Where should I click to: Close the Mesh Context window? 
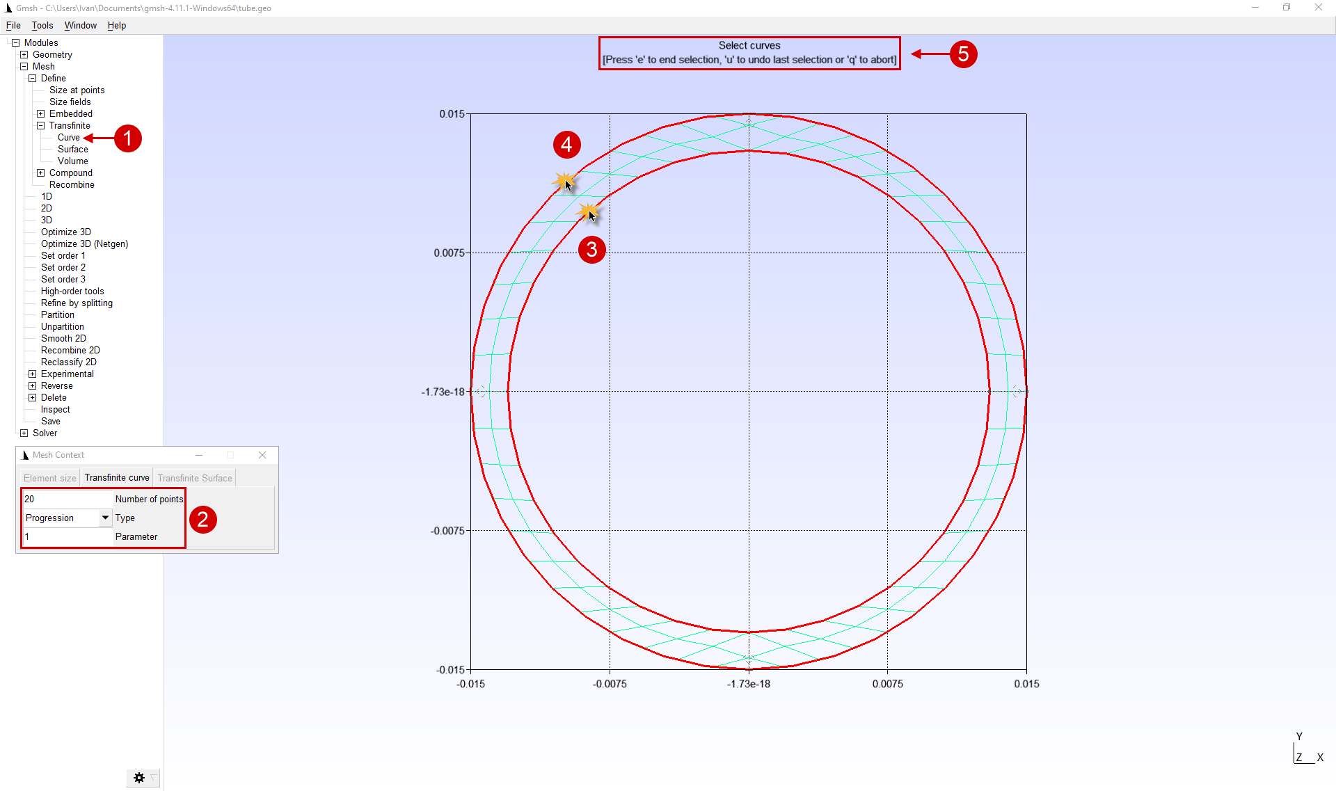coord(262,455)
